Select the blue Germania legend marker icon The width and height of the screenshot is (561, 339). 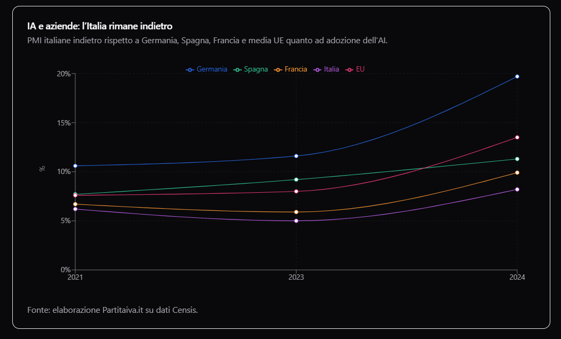point(190,69)
